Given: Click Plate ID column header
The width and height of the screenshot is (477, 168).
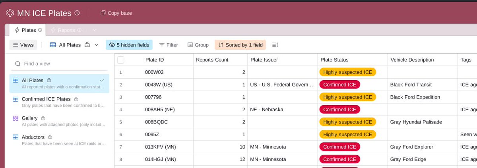Looking at the screenshot, I should point(155,60).
